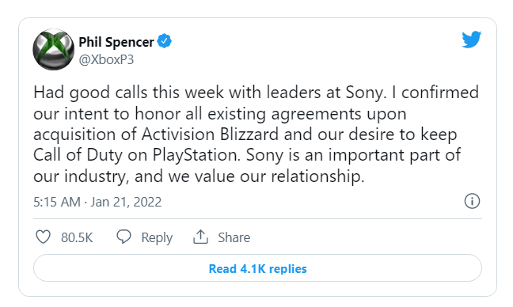Click the Jan 21, 2022 date
Viewport: 513px width, 307px height.
(126, 202)
